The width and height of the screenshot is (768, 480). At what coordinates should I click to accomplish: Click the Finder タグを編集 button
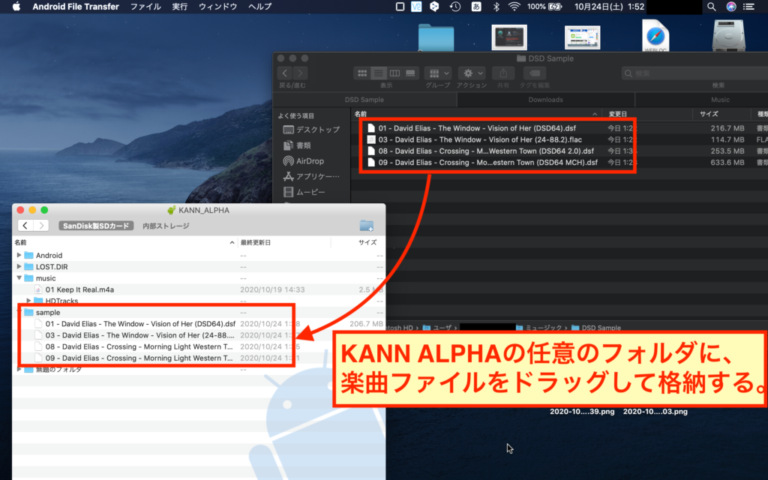(x=535, y=73)
